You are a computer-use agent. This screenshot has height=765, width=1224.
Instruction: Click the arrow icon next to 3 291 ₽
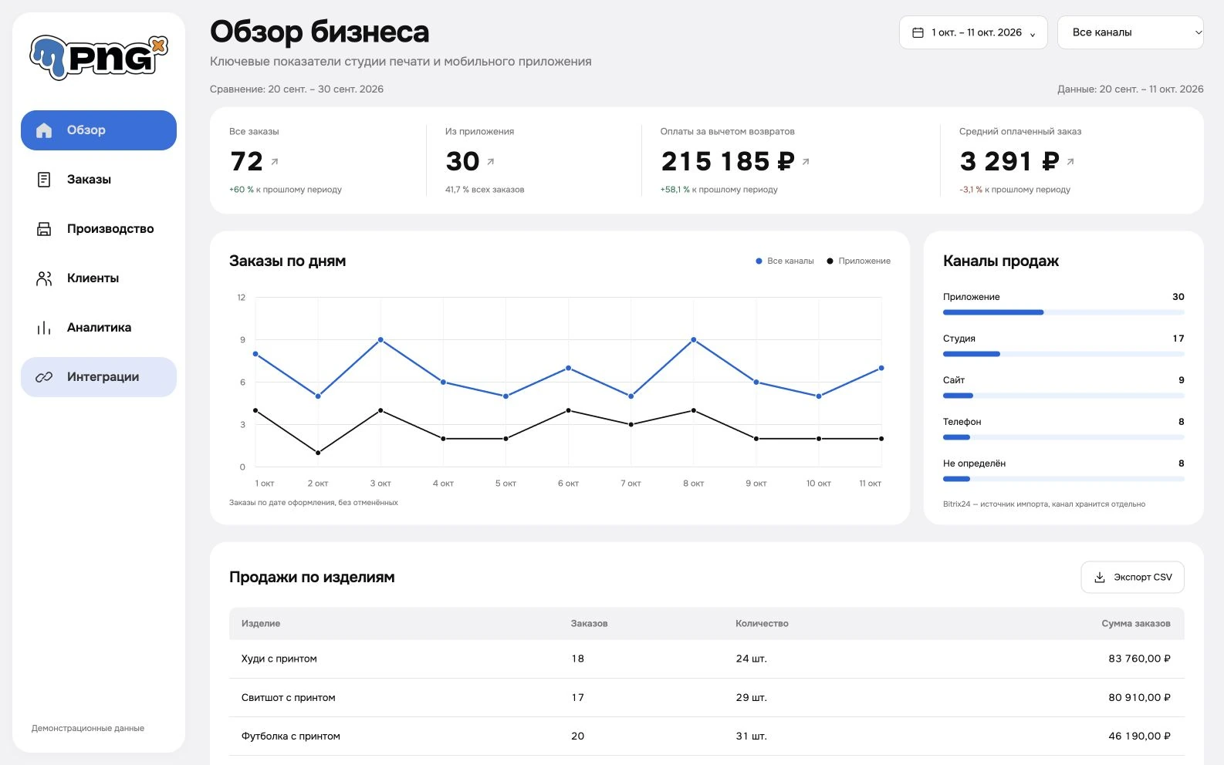(x=1070, y=162)
